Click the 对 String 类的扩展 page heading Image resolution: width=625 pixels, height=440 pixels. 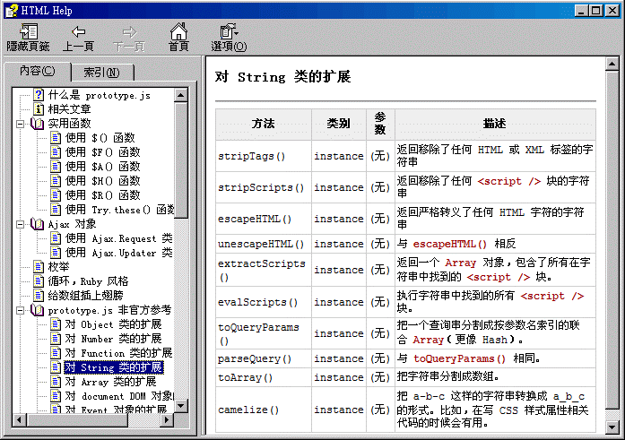coord(283,76)
